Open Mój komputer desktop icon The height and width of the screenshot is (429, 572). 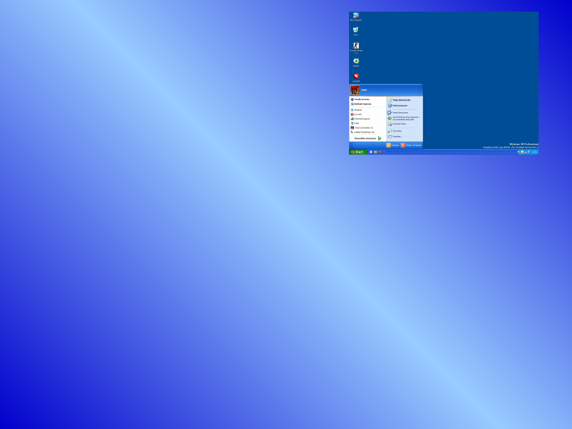click(x=356, y=17)
